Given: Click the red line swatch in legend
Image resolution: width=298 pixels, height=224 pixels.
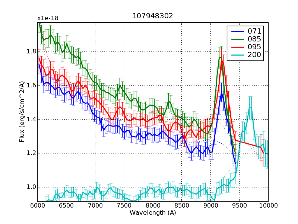Looking at the screenshot, I should coord(237,47).
